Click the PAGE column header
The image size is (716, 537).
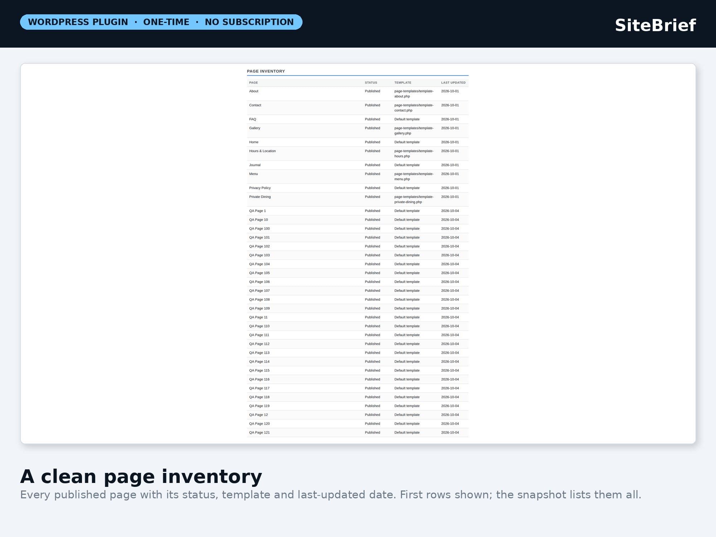click(x=253, y=83)
